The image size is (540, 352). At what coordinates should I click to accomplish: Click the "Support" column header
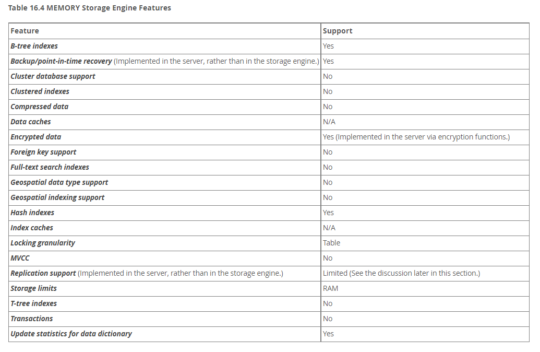[x=338, y=31]
